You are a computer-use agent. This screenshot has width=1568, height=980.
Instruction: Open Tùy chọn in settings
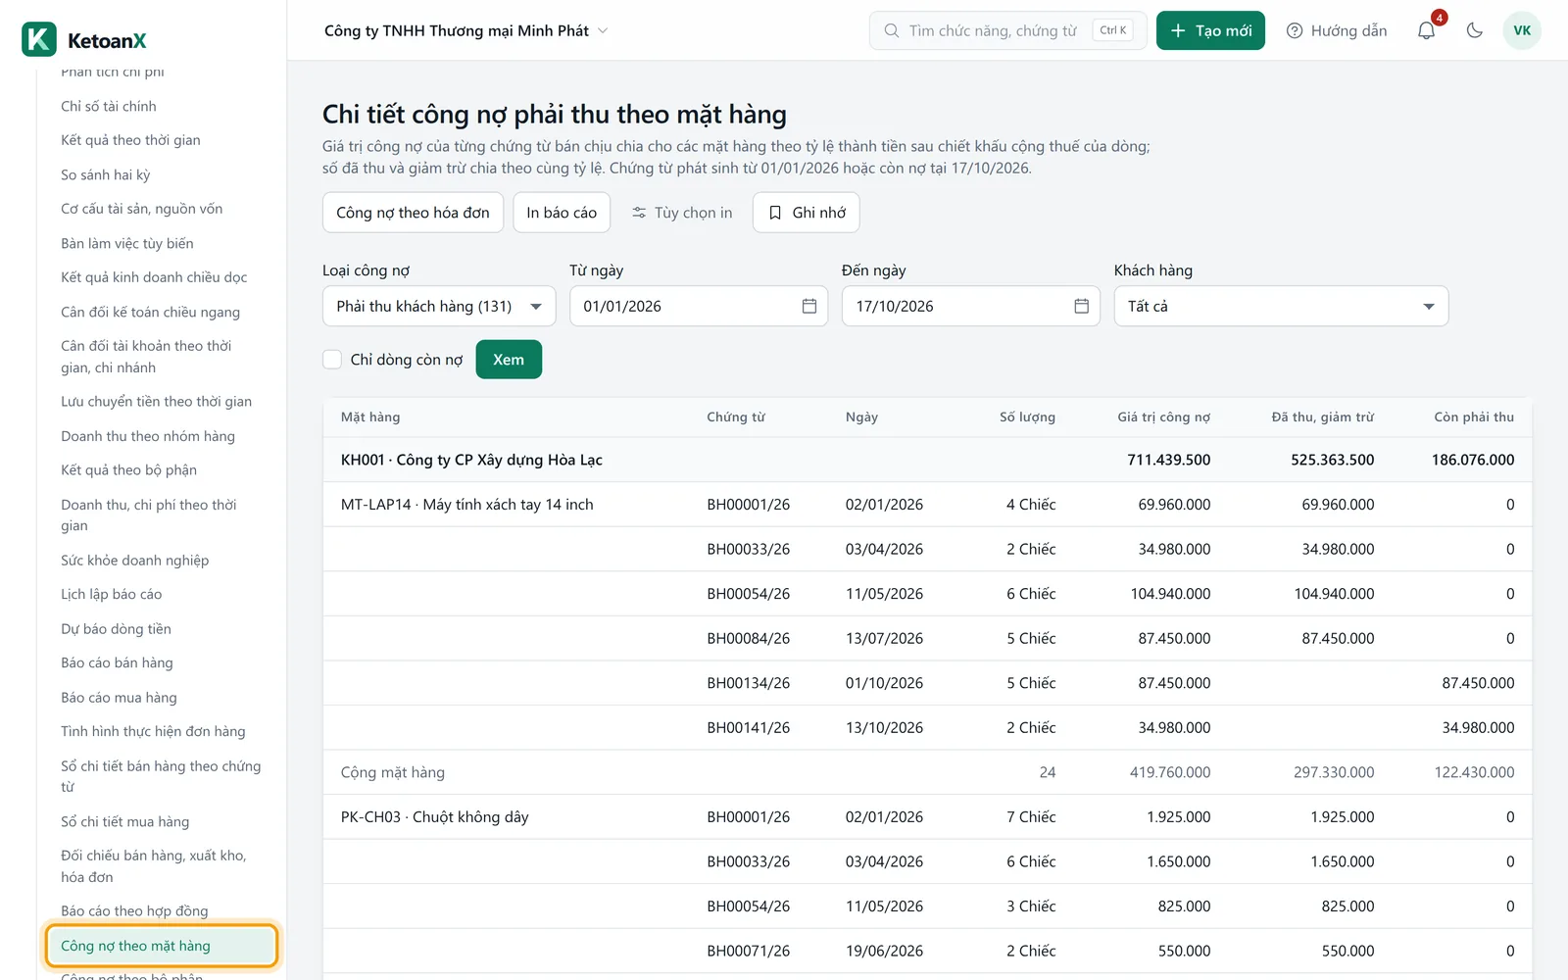point(682,213)
